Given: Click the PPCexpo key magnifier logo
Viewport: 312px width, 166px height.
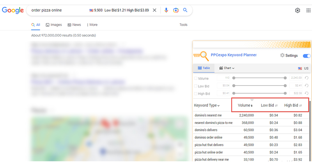Looking at the screenshot, I should click(201, 56).
